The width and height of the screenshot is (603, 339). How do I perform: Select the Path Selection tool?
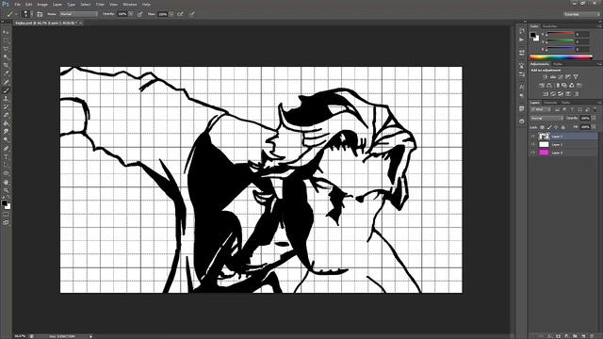[6, 165]
